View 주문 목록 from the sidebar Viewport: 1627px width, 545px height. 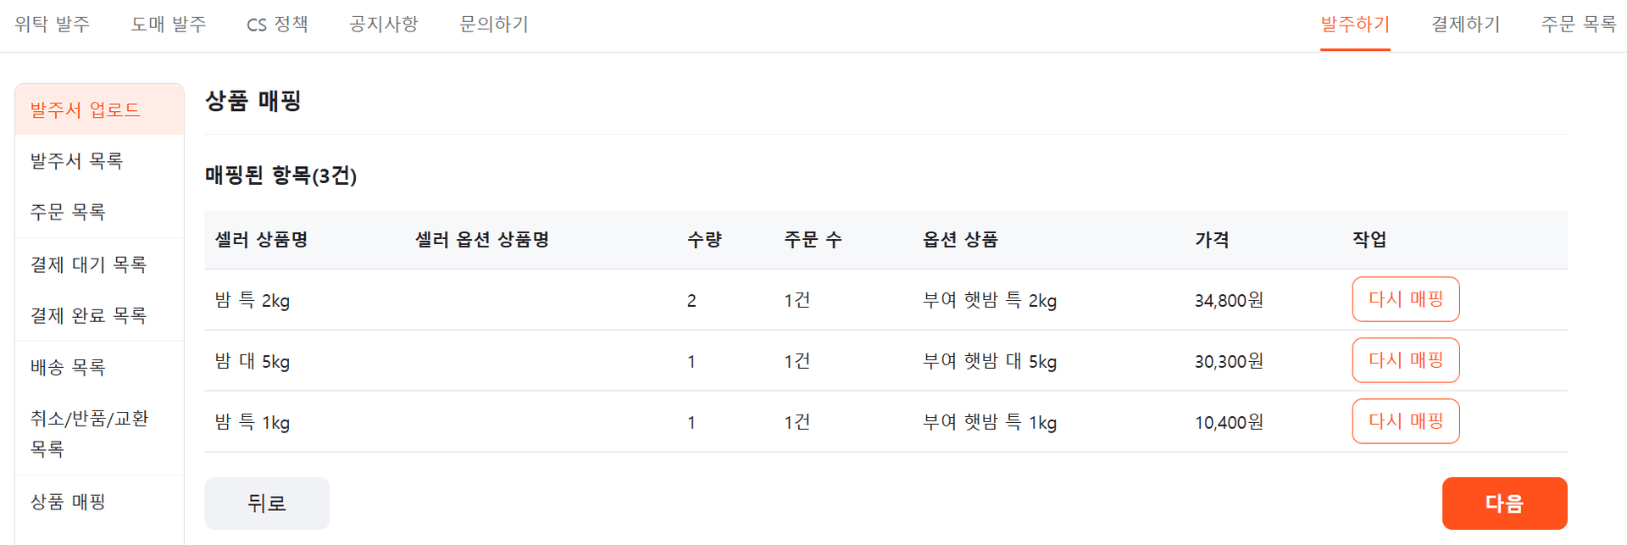click(68, 213)
